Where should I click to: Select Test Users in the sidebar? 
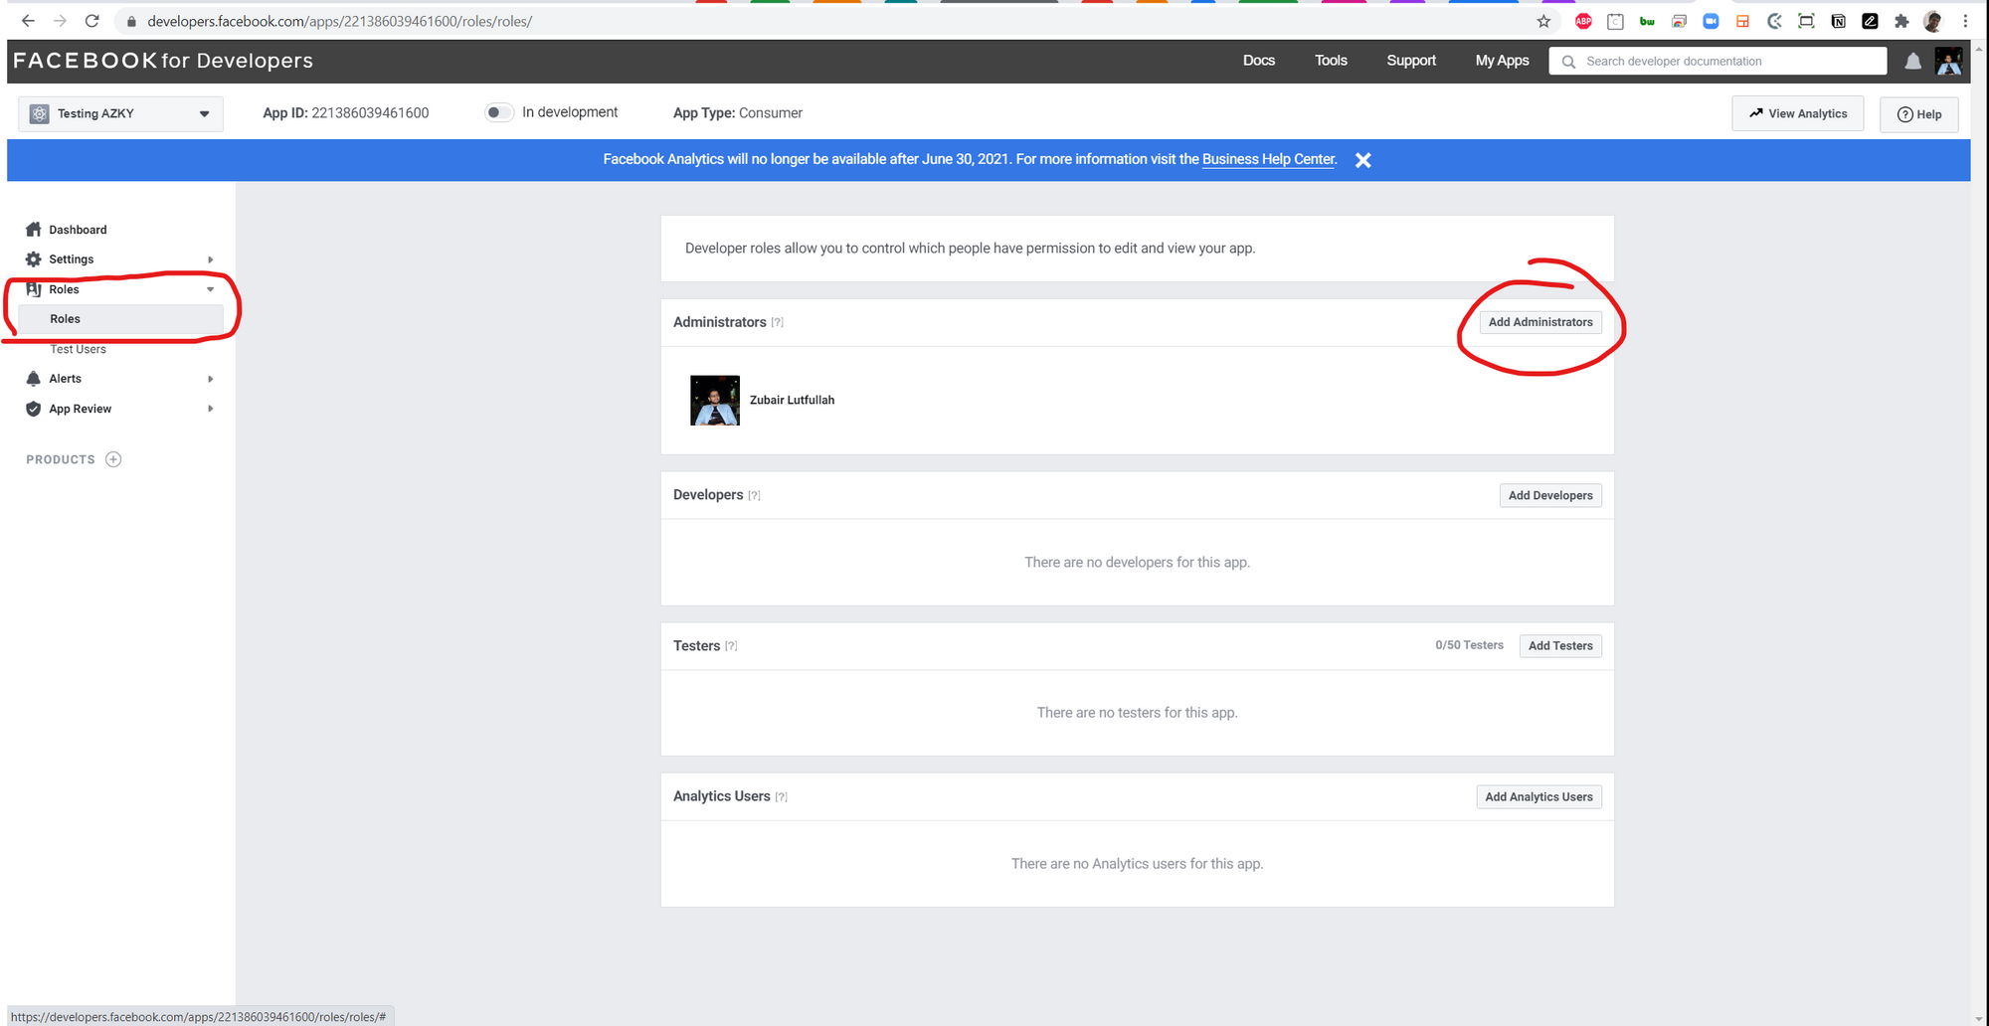pyautogui.click(x=79, y=349)
